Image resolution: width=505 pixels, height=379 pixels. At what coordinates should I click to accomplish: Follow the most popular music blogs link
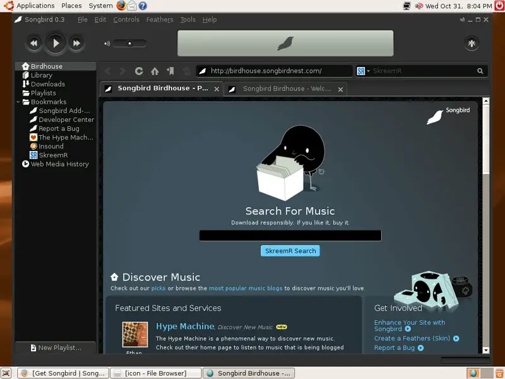click(246, 288)
